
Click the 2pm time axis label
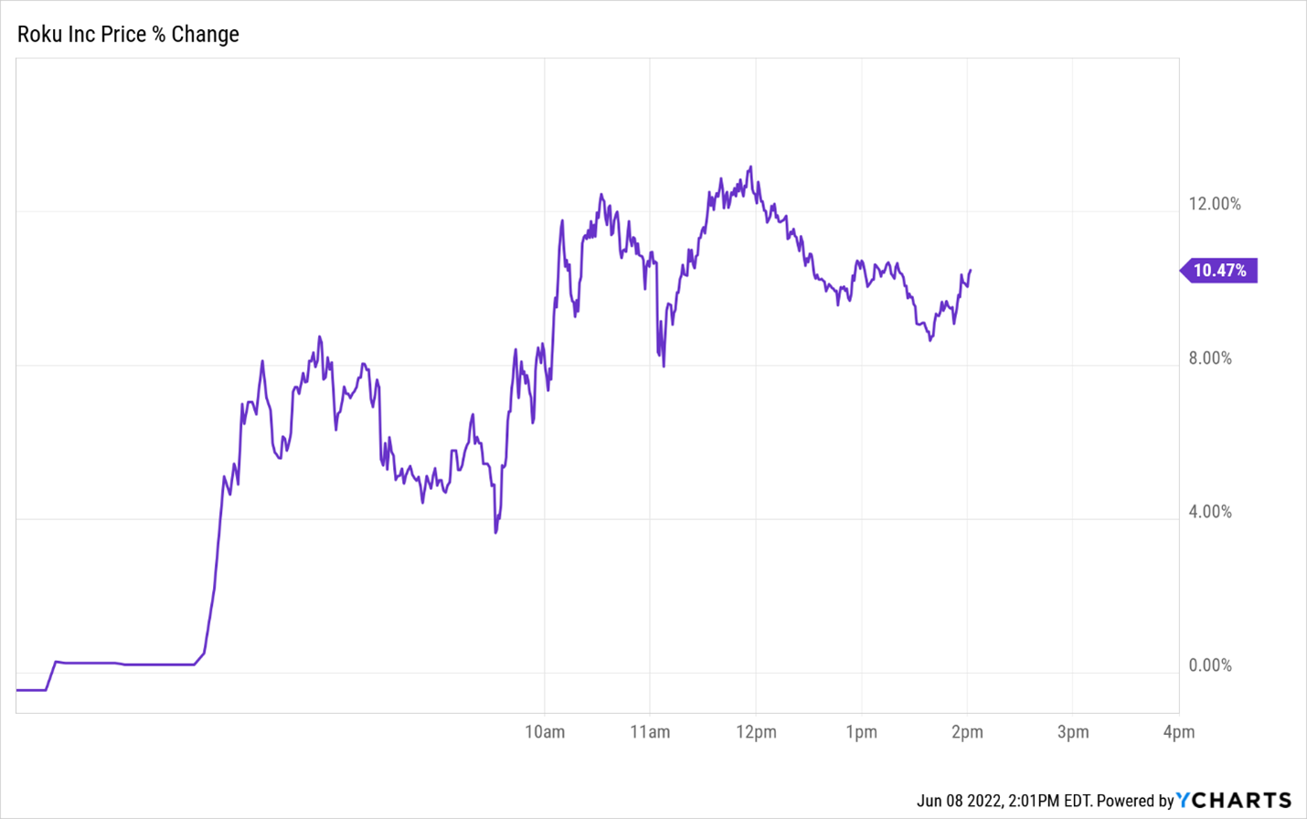(967, 732)
